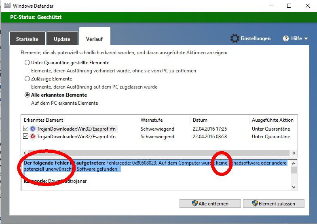Uncheck the 17:25 TrojanDownloader entry checkbox
The width and height of the screenshot is (317, 224).
(x=26, y=129)
